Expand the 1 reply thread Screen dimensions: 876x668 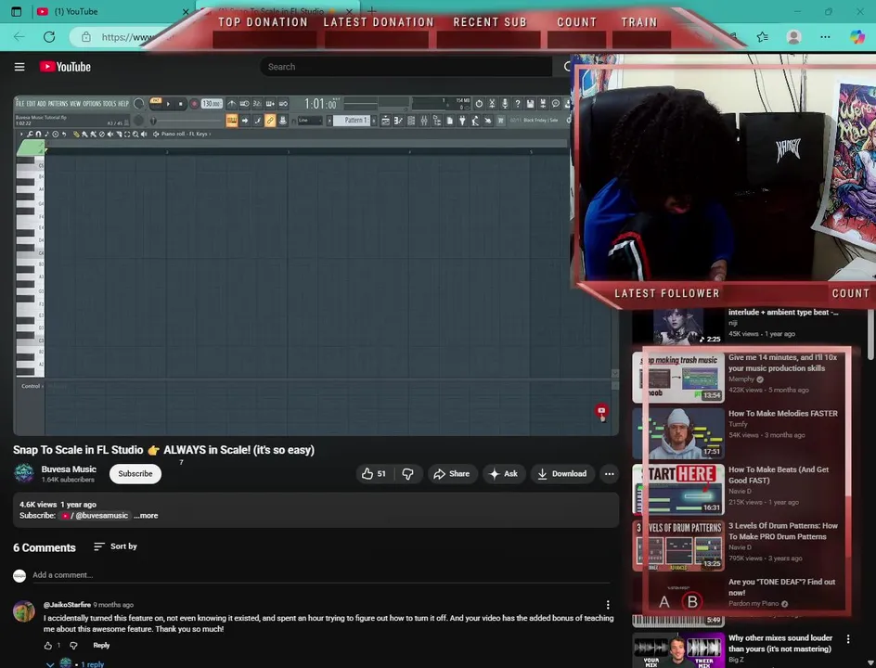coord(76,663)
